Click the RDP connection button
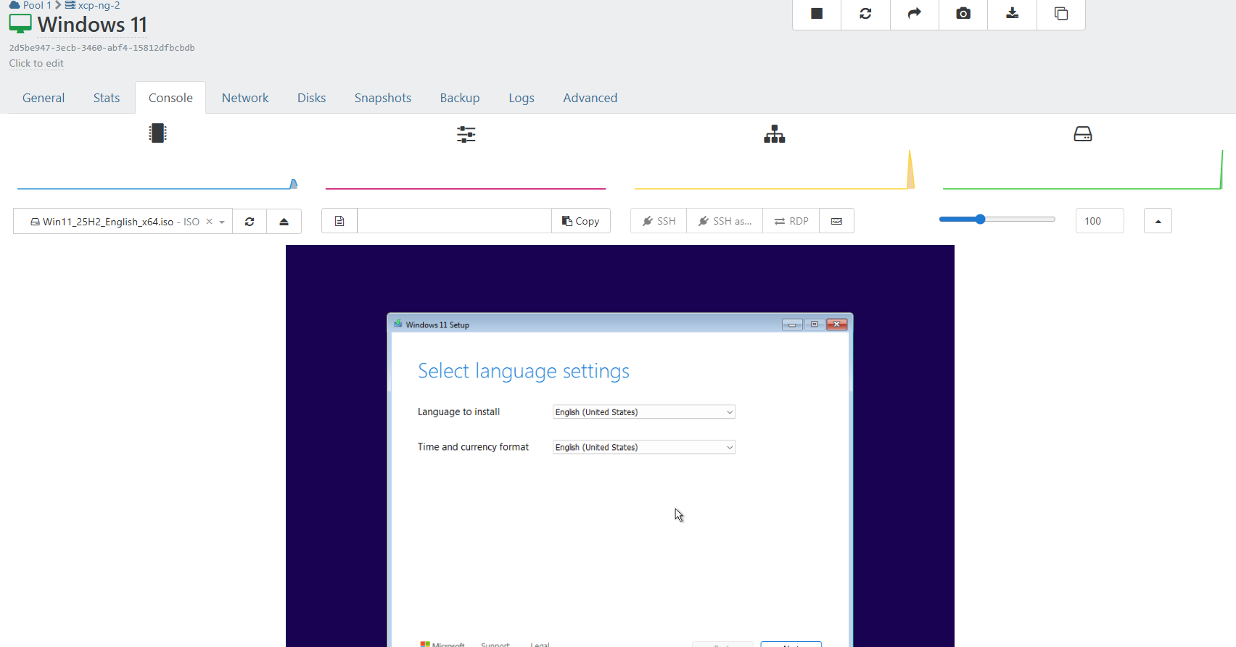The height and width of the screenshot is (647, 1236). 791,221
